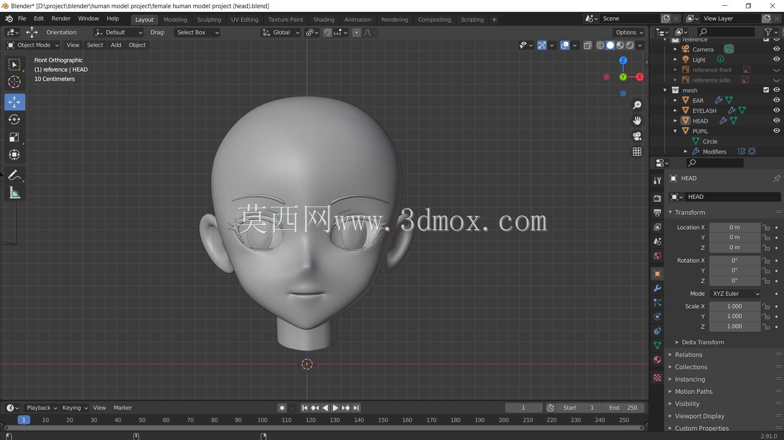
Task: Hide the PUPIL mesh in outliner
Action: click(x=776, y=130)
